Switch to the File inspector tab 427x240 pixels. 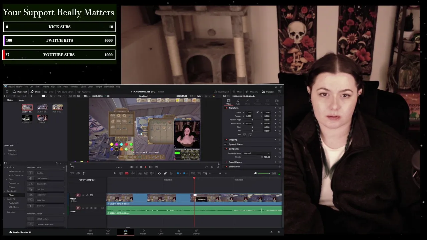click(x=277, y=102)
